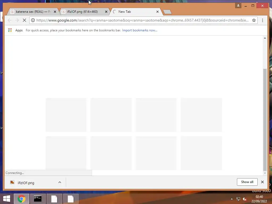Bookmark this page with the star icon

(x=254, y=20)
